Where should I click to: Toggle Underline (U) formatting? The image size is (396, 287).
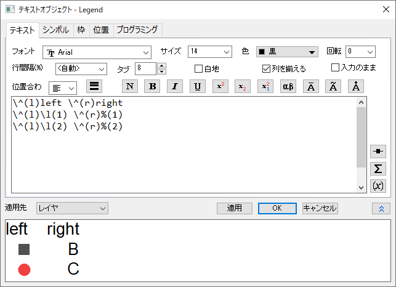[x=198, y=86]
